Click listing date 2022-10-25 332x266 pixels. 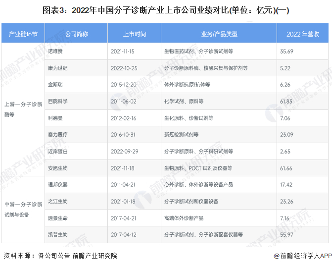(x=124, y=68)
